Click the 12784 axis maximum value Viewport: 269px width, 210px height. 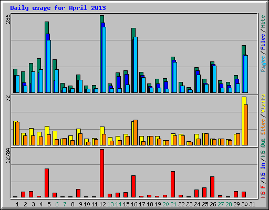[x=8, y=156]
